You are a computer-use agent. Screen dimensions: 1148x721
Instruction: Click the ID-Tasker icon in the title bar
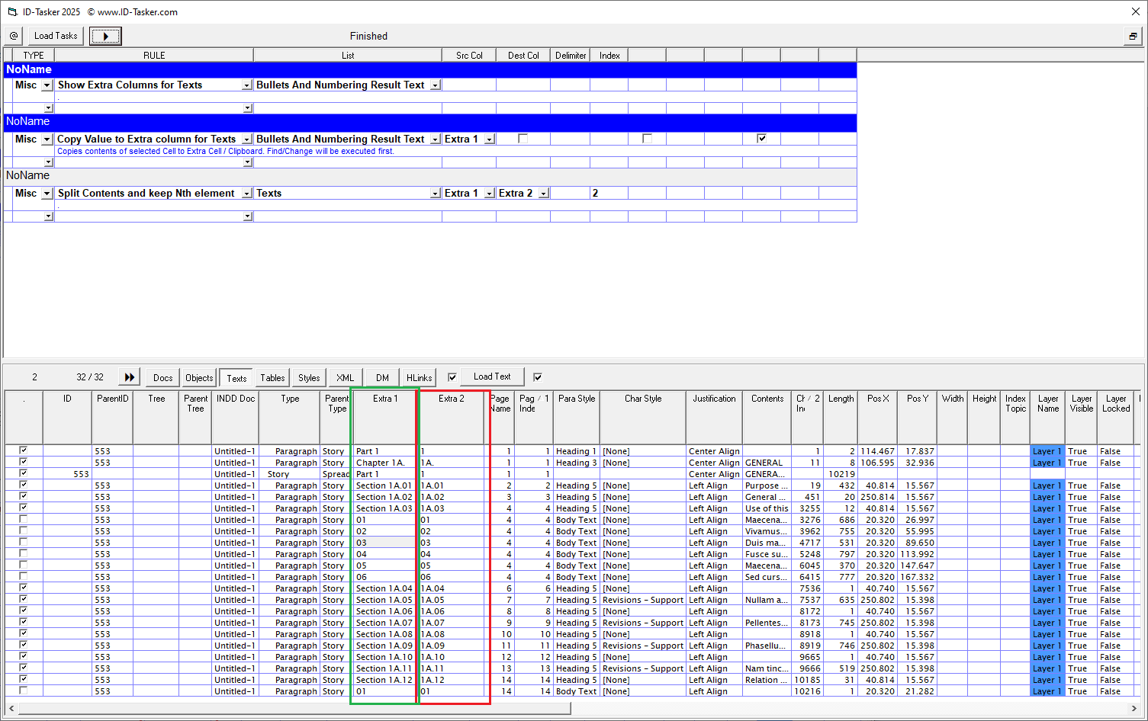coord(11,11)
